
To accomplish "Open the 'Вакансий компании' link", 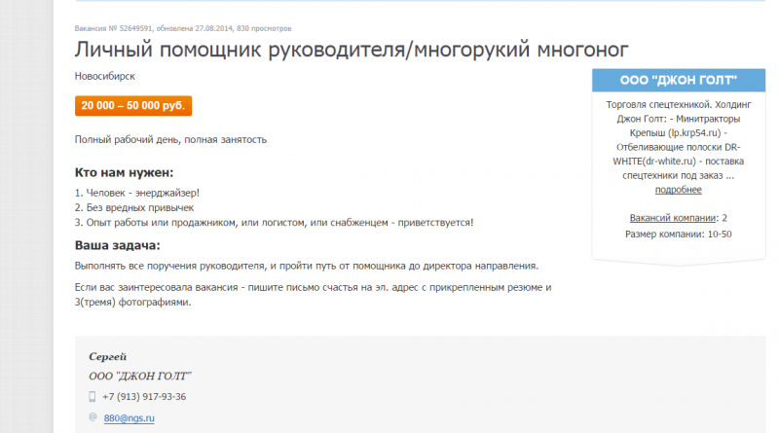I will pos(673,217).
